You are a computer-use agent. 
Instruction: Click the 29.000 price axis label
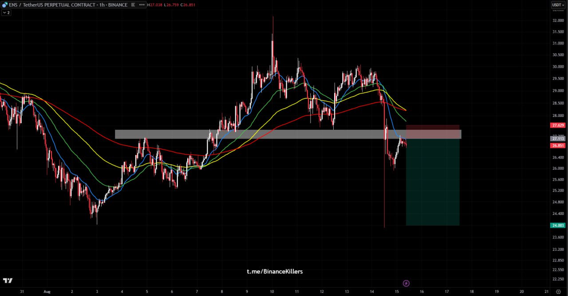click(558, 91)
